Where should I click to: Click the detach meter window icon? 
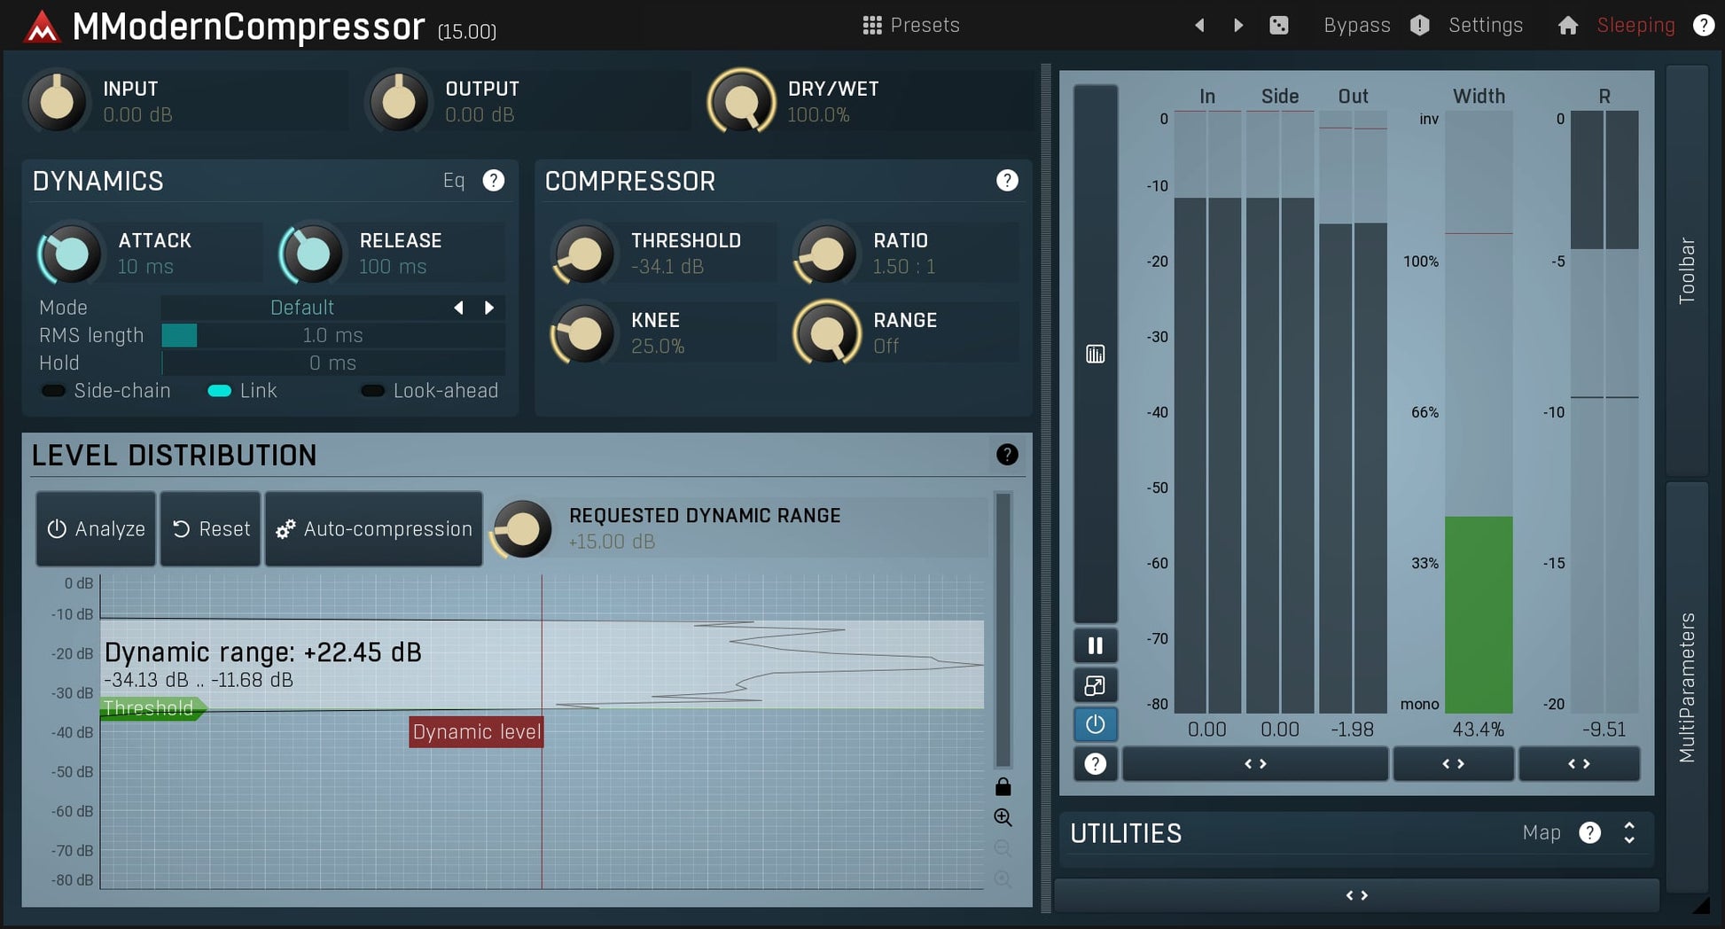1096,685
